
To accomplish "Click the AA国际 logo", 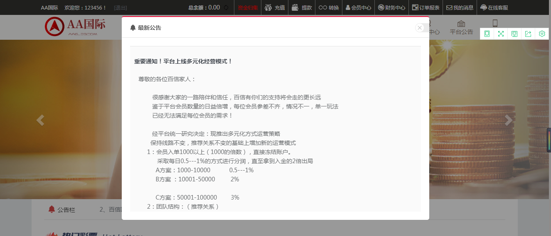I will tap(75, 26).
